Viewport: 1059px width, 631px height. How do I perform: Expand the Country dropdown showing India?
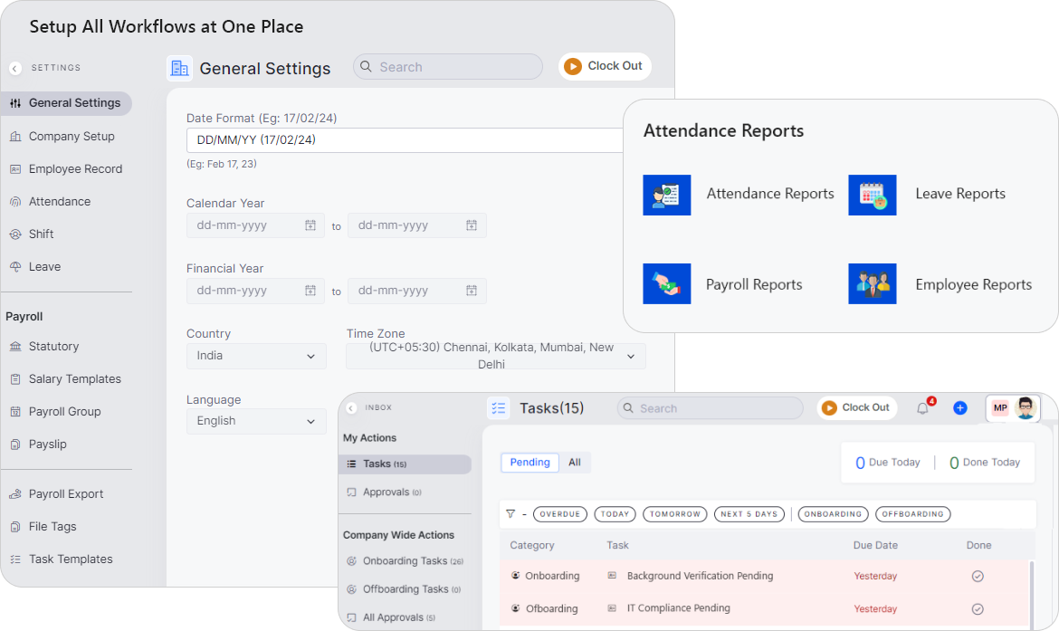(x=256, y=356)
